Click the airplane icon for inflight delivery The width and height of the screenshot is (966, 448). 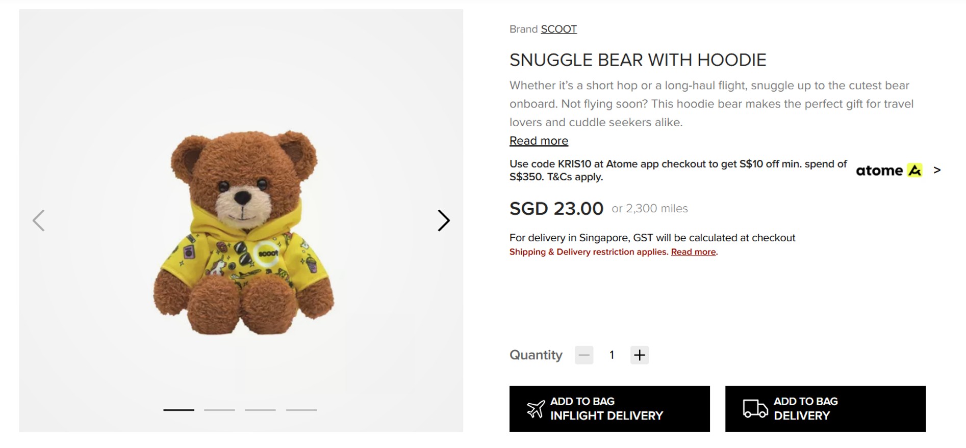536,409
